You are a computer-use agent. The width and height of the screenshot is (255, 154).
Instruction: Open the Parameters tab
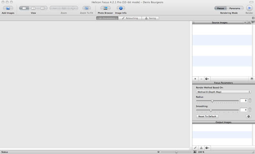click(107, 18)
